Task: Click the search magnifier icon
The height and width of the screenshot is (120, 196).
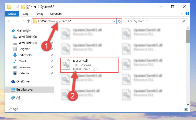Action: pos(183,21)
